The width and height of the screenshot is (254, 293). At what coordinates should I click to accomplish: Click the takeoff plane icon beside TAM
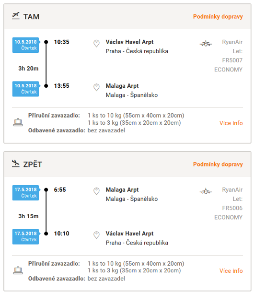click(x=16, y=16)
